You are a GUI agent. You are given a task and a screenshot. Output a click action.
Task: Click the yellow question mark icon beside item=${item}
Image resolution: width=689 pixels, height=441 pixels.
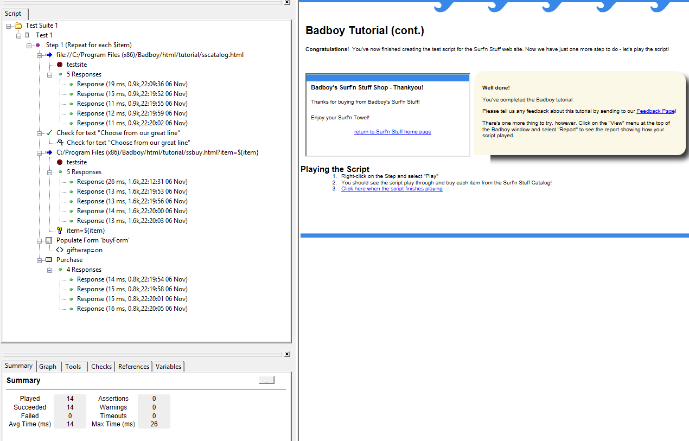59,231
